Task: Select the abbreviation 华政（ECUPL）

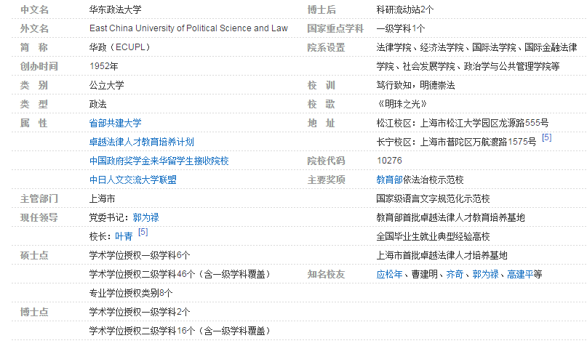Action: tap(120, 47)
